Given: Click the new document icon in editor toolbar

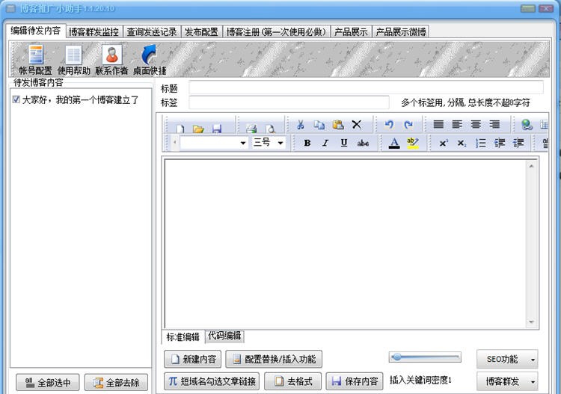Looking at the screenshot, I should pos(180,129).
